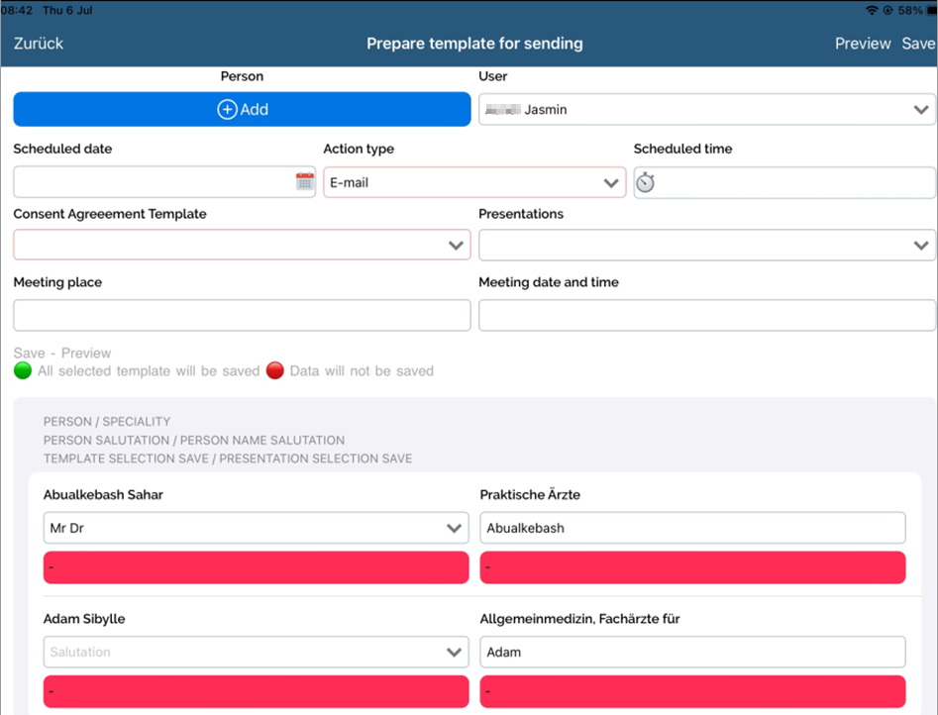Tap Zurück to go back
Screen dimensions: 938x715
click(x=39, y=44)
